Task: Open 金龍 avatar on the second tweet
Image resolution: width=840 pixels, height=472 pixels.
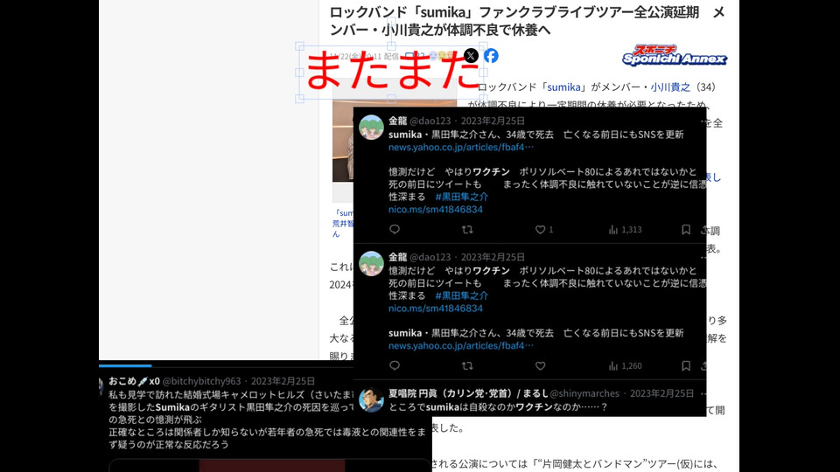Action: pos(371,264)
